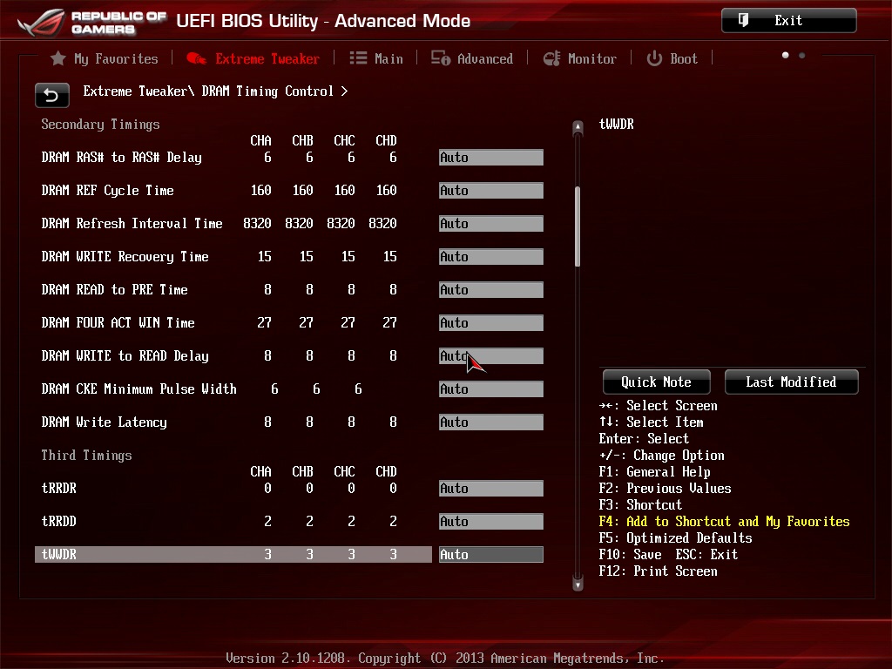Click the vertical scrollbar thumb
This screenshot has width=892, height=669.
click(x=578, y=226)
